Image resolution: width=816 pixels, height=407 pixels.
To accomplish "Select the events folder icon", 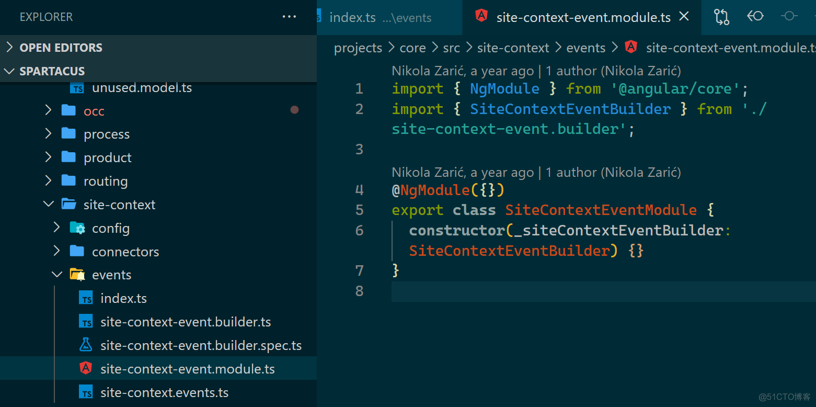I will coord(77,275).
